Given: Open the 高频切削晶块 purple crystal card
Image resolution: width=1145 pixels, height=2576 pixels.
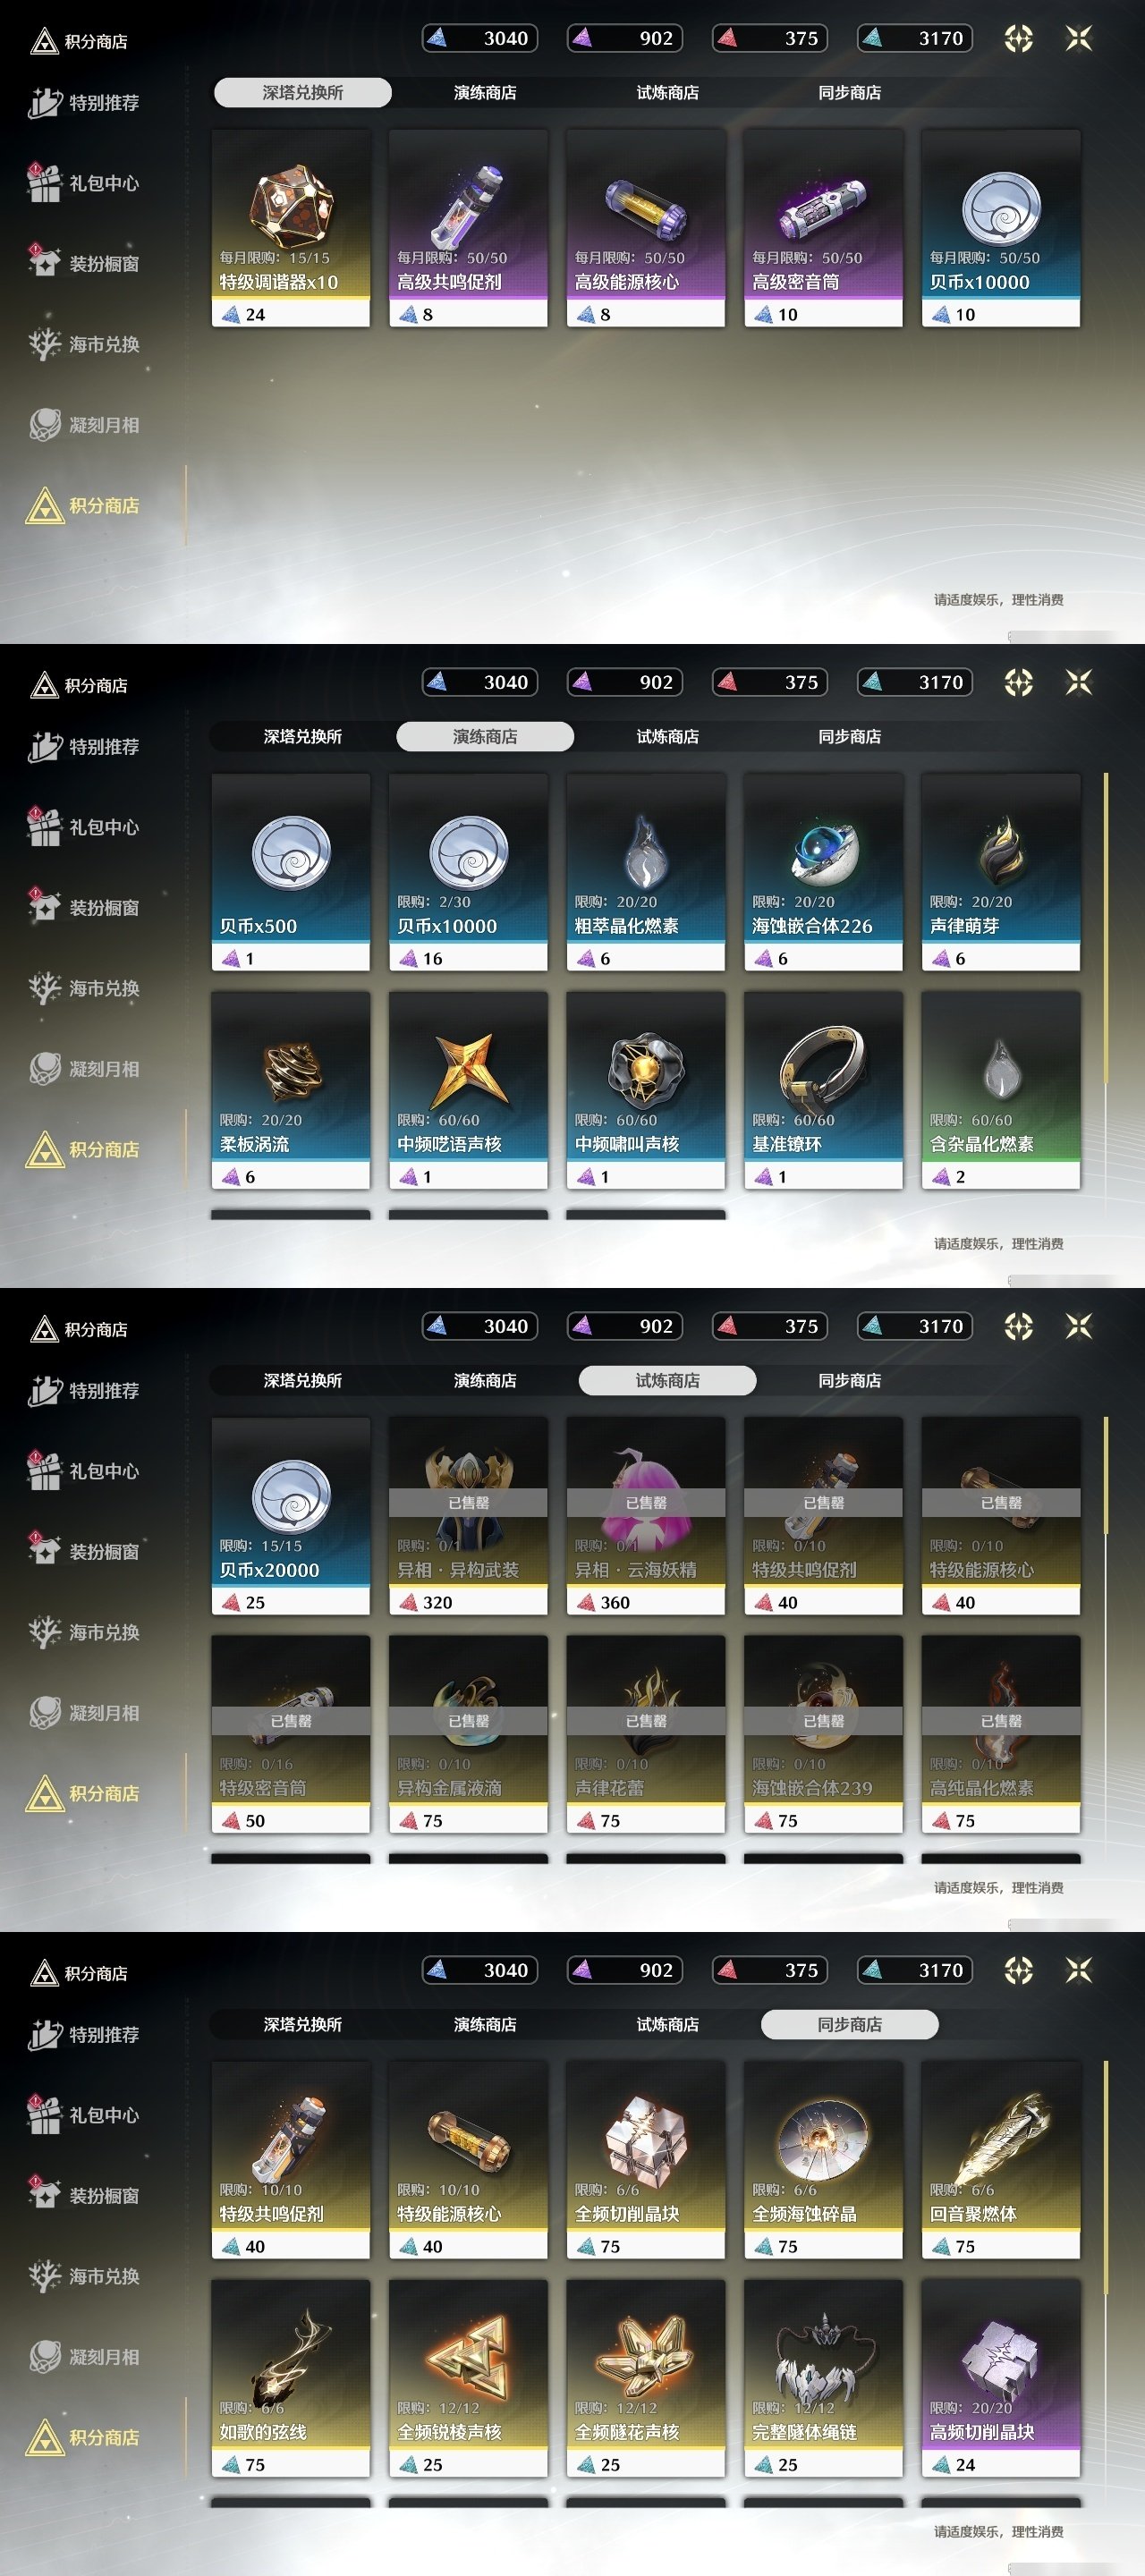Looking at the screenshot, I should click(1000, 2378).
